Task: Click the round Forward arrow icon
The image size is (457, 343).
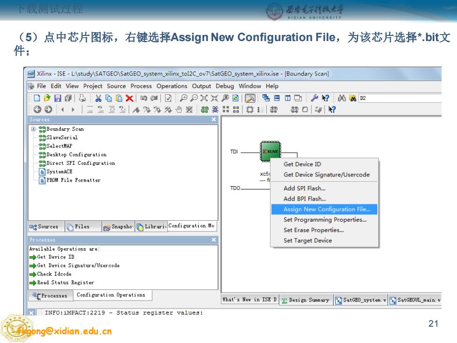Action: pyautogui.click(x=48, y=109)
